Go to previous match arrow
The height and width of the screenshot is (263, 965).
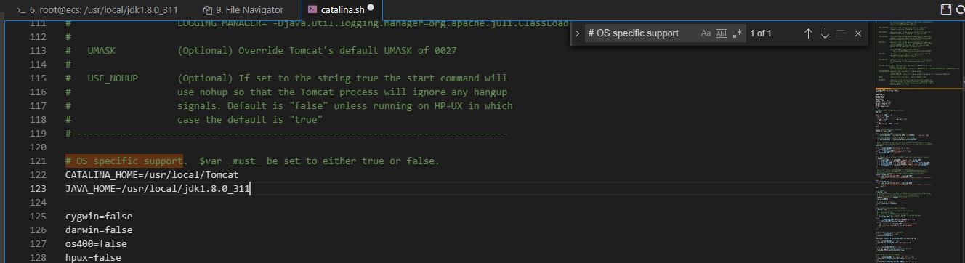pyautogui.click(x=807, y=33)
